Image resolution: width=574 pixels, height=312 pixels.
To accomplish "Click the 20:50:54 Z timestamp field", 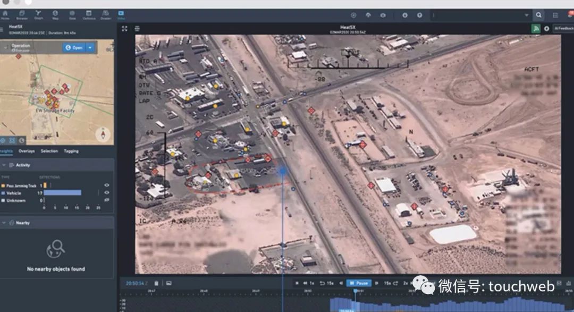I will pos(137,283).
